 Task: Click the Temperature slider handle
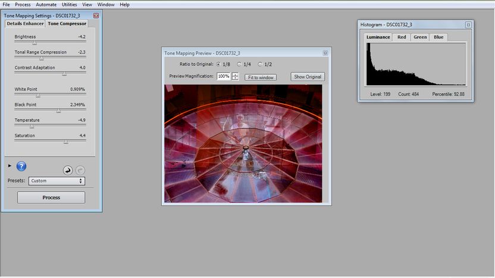click(32, 126)
